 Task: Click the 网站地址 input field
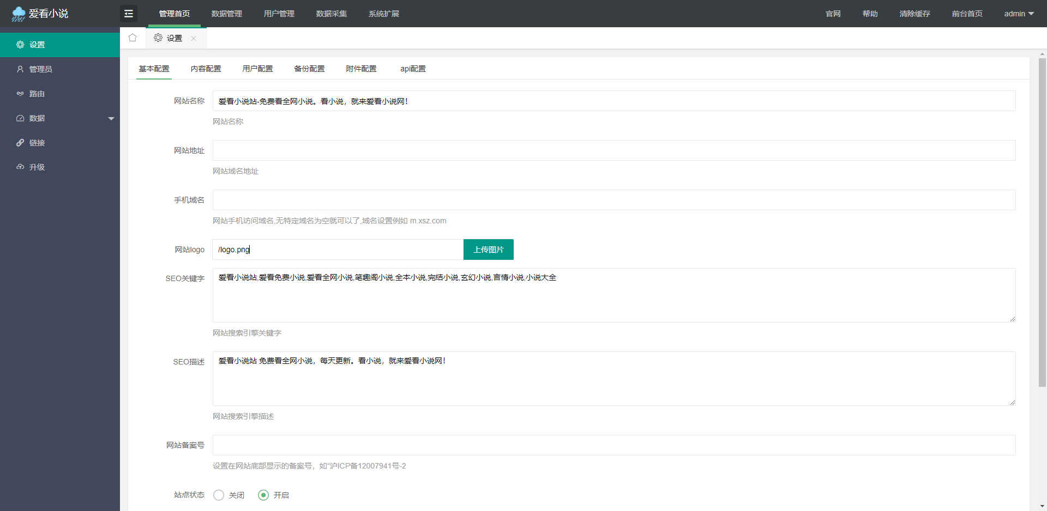point(613,150)
